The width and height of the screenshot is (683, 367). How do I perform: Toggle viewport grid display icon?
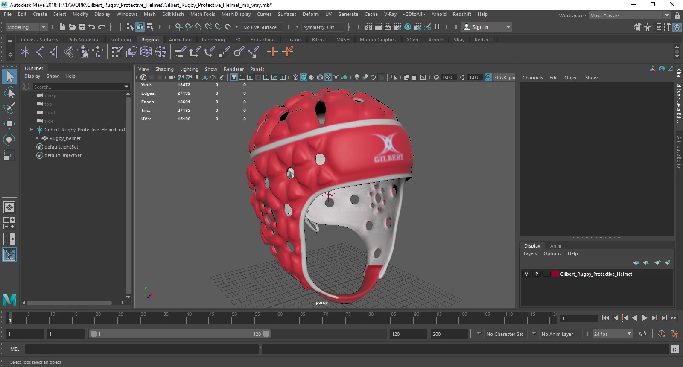(x=234, y=77)
